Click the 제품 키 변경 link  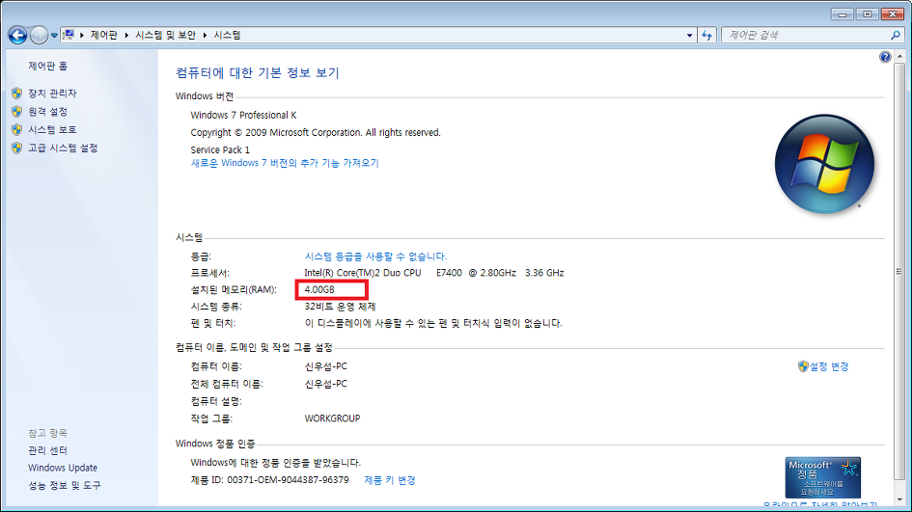click(390, 480)
